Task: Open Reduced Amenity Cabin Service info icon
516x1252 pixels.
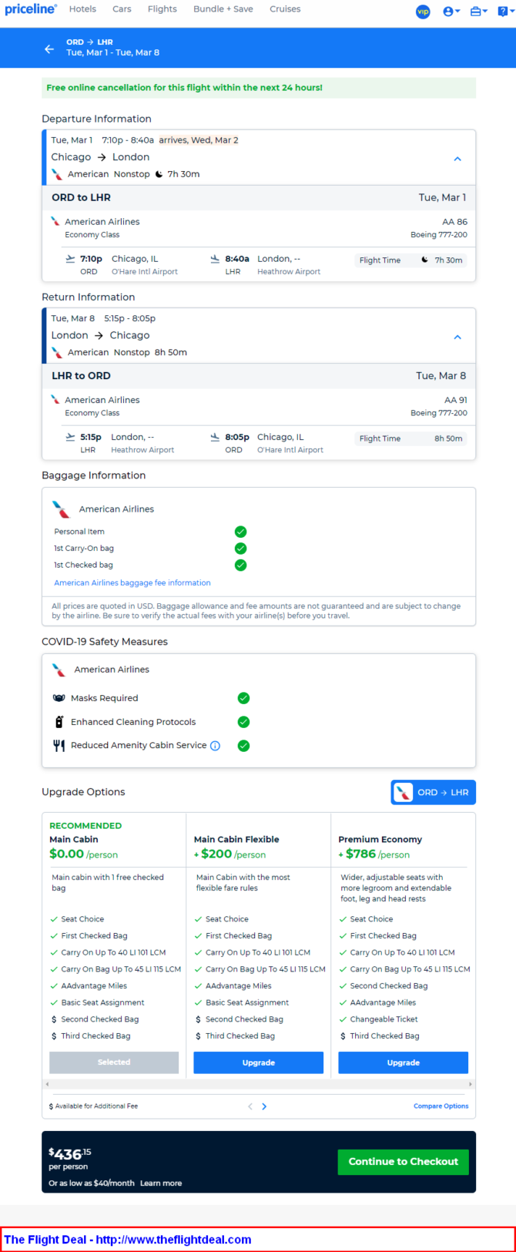Action: [x=216, y=746]
